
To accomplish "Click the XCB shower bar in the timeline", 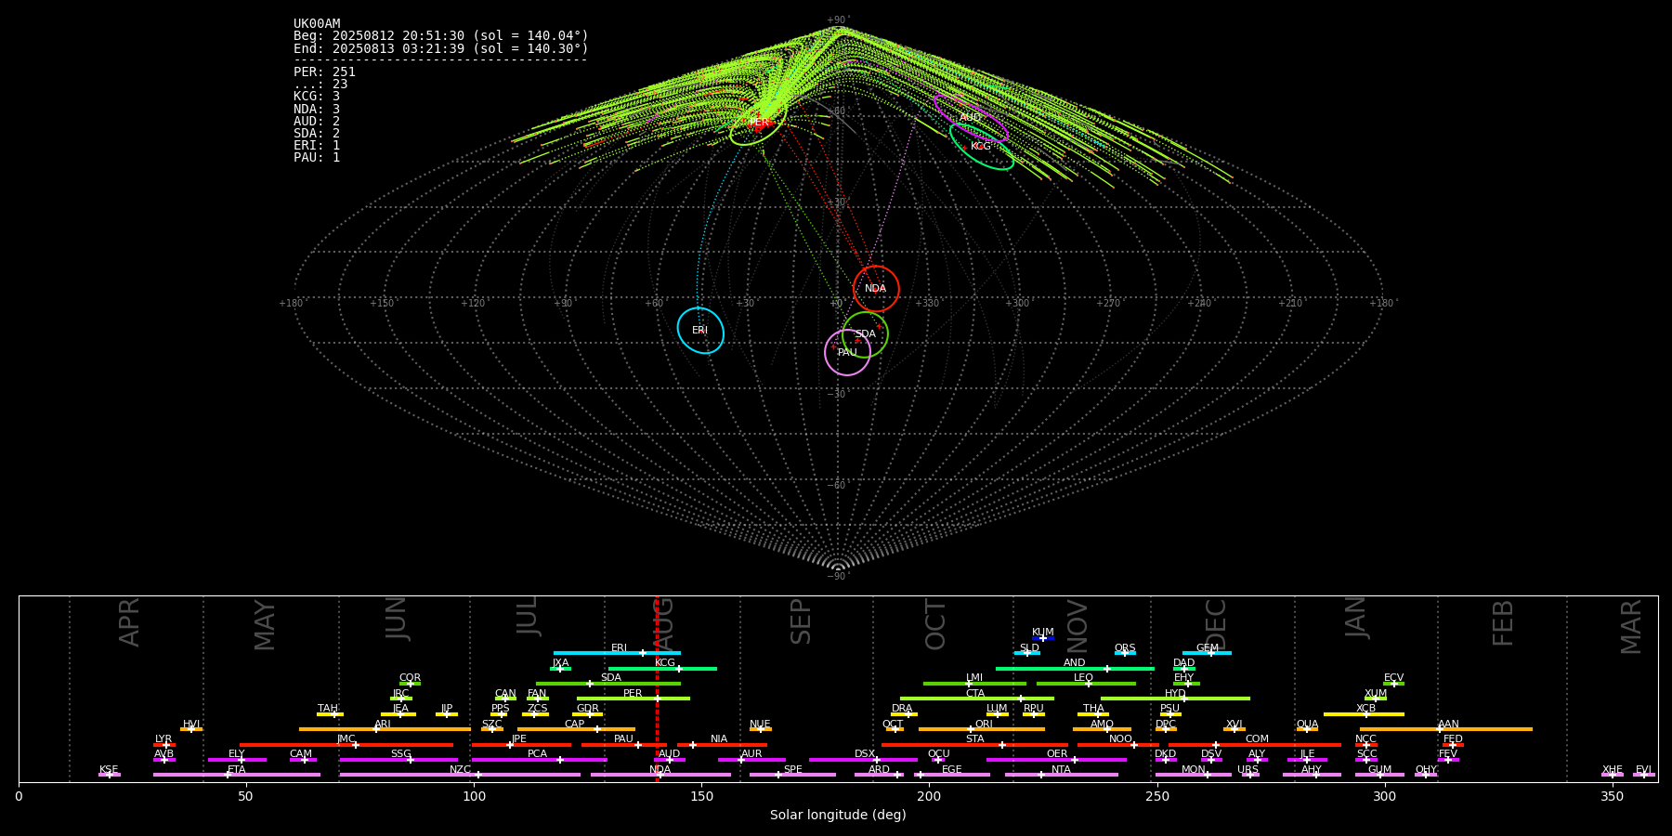I will click(x=1364, y=714).
